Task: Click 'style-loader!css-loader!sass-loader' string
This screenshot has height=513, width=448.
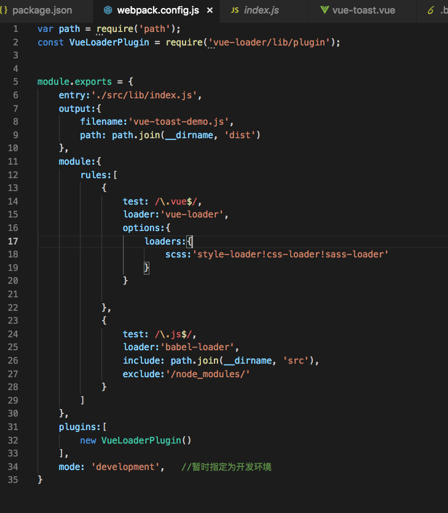Action: coord(291,254)
